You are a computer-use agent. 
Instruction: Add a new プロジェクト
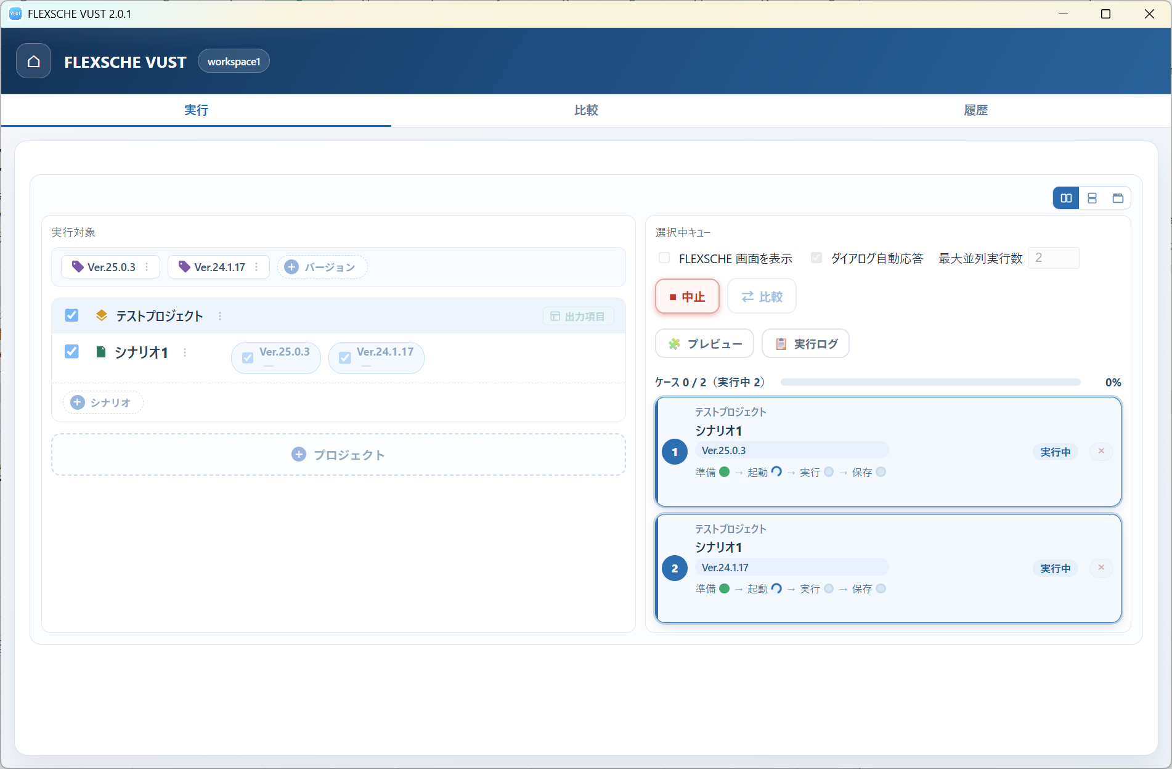pos(338,455)
